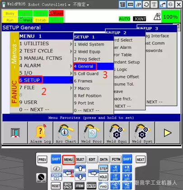Click the DISP key

click(56, 177)
